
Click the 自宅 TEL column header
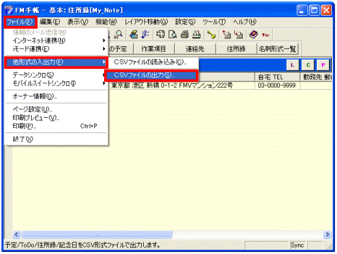tap(277, 77)
